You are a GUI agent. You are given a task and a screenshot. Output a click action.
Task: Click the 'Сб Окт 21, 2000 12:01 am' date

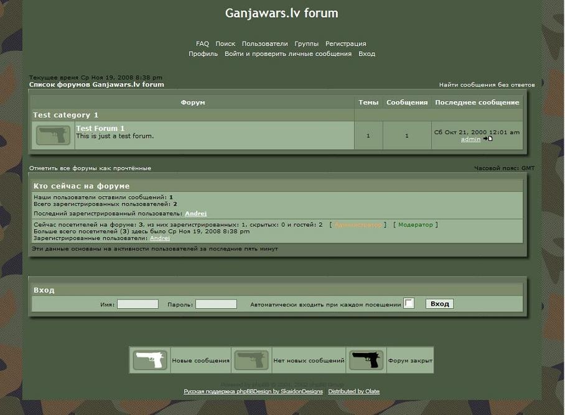pyautogui.click(x=477, y=132)
